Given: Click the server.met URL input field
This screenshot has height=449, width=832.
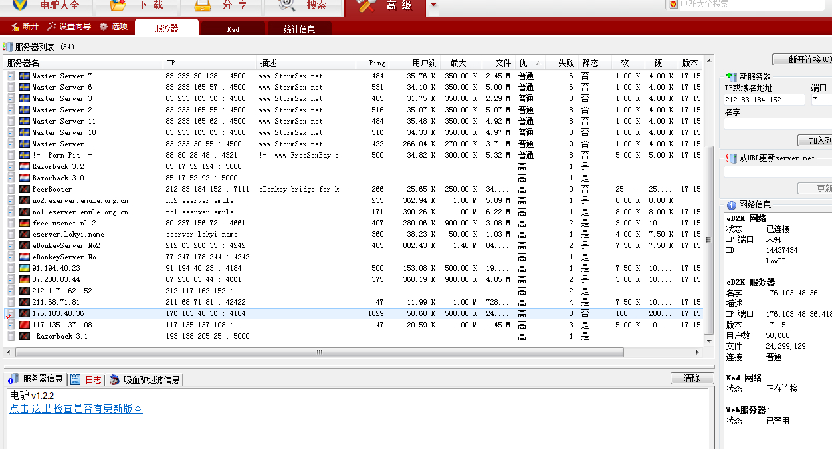Looking at the screenshot, I should point(778,172).
